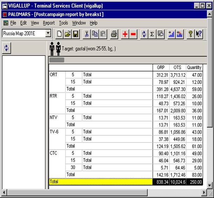Click the horizontal scrollbar thumb
The height and width of the screenshot is (198, 214).
77,192
